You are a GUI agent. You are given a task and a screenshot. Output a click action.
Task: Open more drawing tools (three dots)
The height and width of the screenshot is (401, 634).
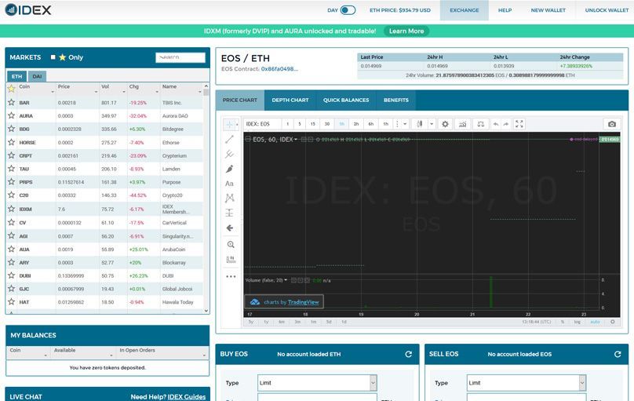tap(231, 276)
